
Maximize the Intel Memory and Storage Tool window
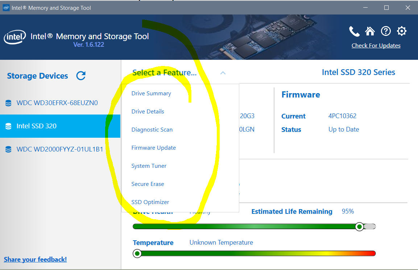click(386, 8)
